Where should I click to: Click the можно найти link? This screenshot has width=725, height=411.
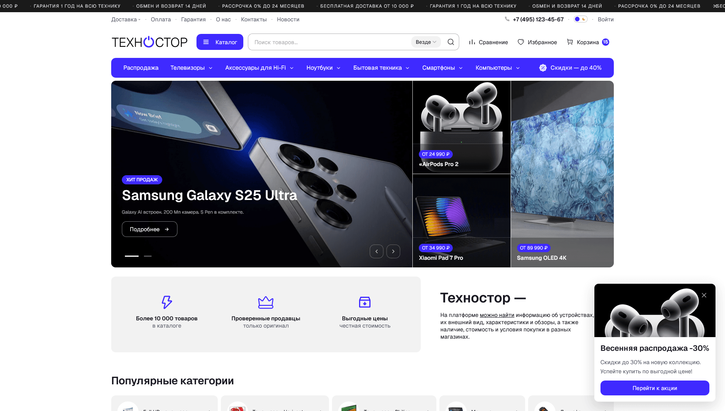click(497, 315)
